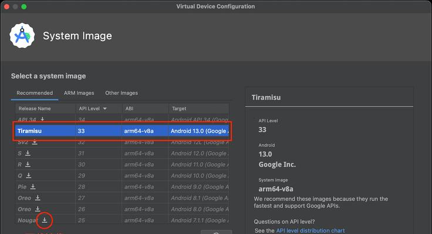Click the Android API 34 target cell

200,119
